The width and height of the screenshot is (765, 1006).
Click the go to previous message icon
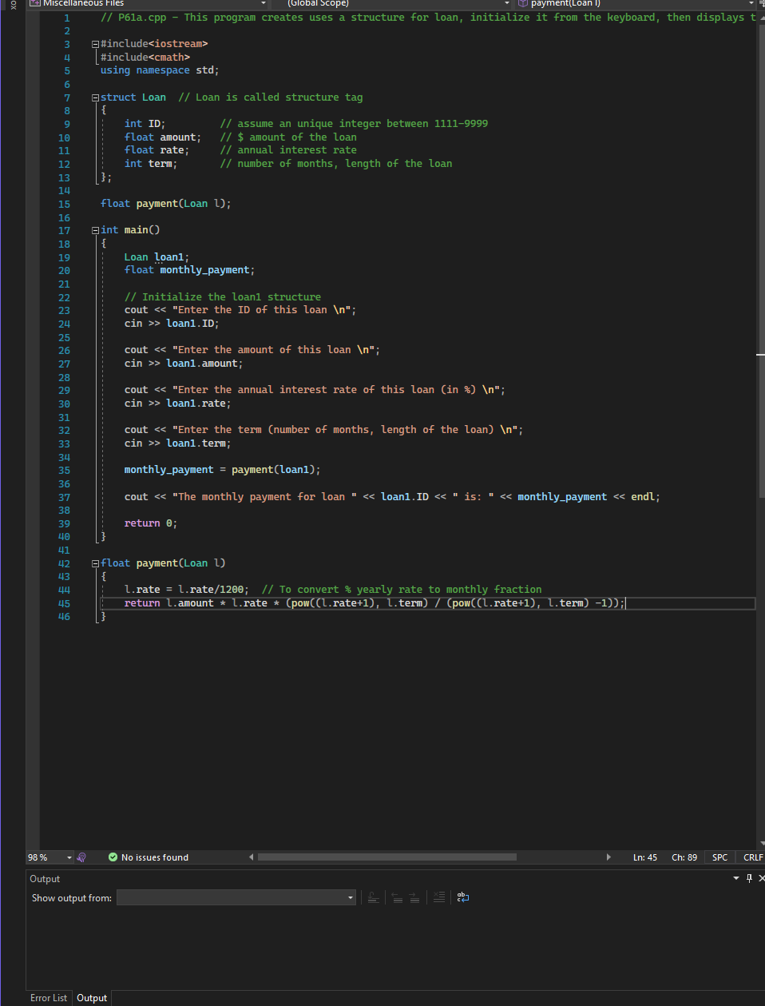[396, 897]
